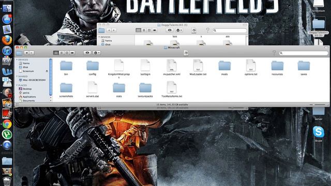Switch DoggyTalents window to icon view
Screen dimensions: 331x186
(x=138, y=30)
